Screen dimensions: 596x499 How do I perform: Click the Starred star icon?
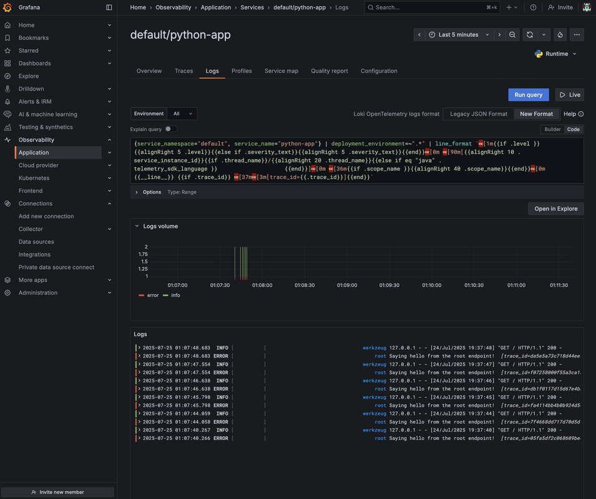pos(7,51)
